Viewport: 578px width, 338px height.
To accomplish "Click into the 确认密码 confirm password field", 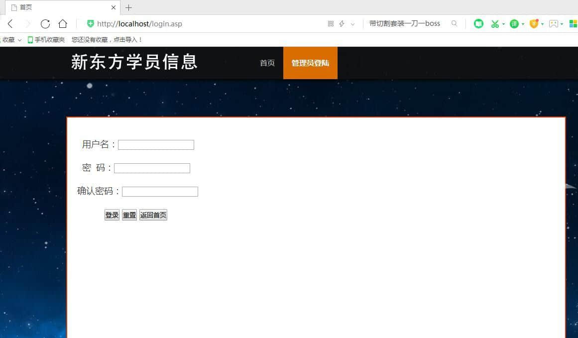I will pos(160,192).
